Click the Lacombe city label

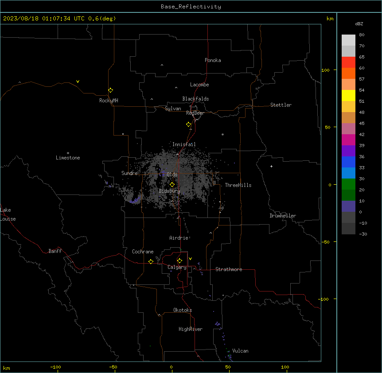(199, 85)
